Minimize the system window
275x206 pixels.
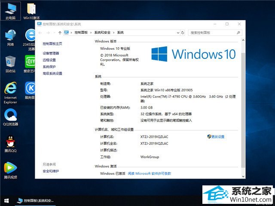[215, 24]
